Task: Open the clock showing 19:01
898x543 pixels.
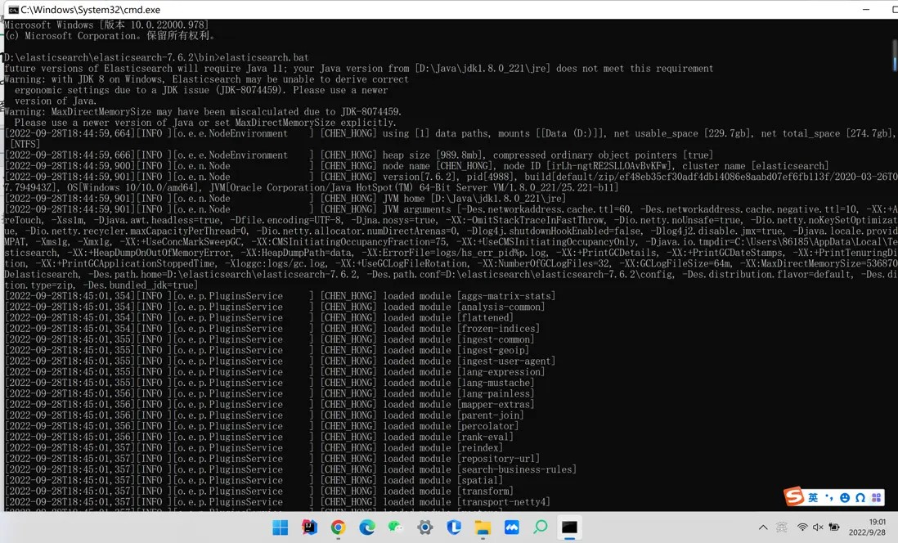Action: 878,522
